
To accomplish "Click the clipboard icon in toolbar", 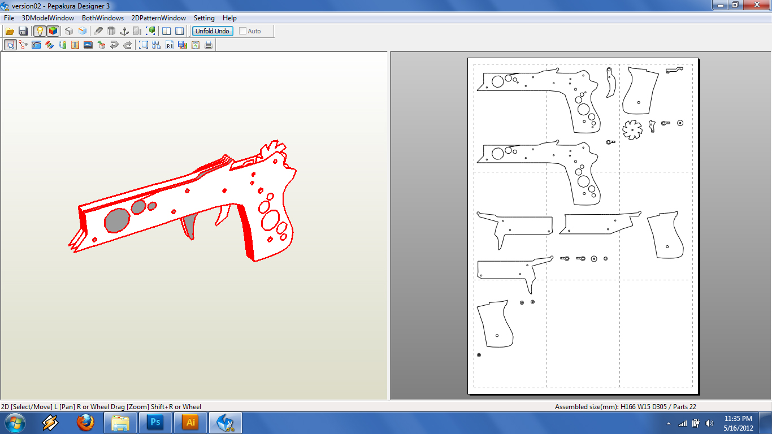I will click(x=196, y=45).
